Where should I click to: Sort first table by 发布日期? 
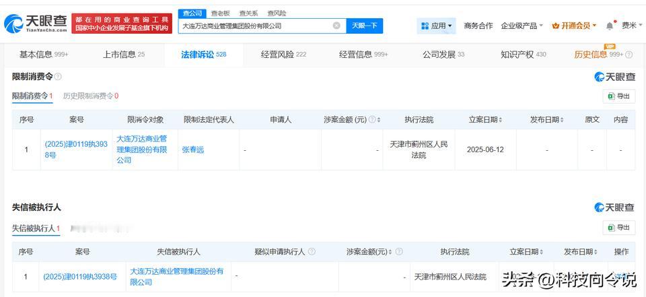(562, 120)
